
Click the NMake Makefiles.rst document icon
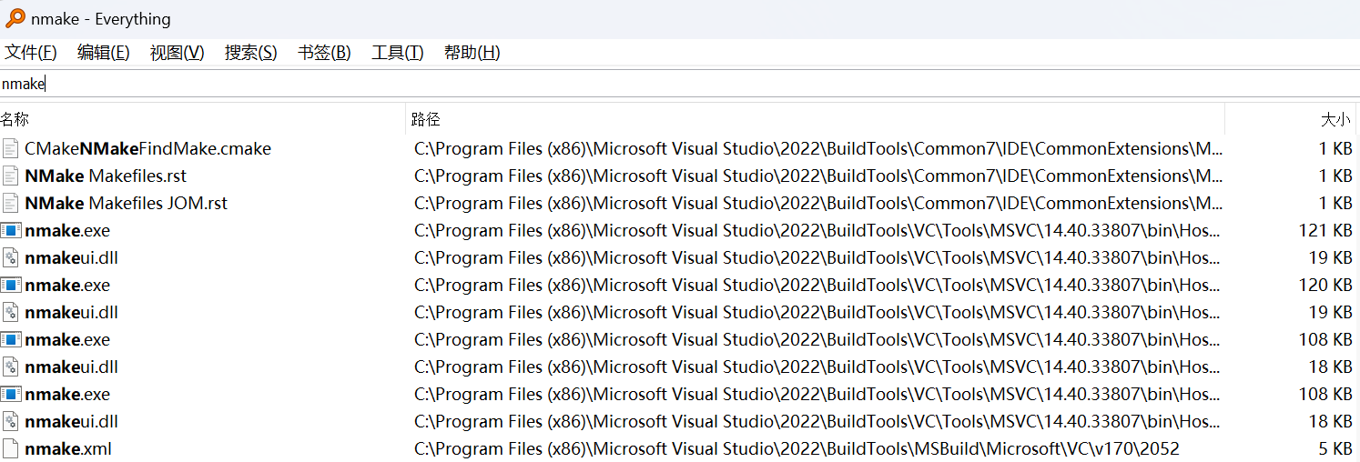(11, 176)
